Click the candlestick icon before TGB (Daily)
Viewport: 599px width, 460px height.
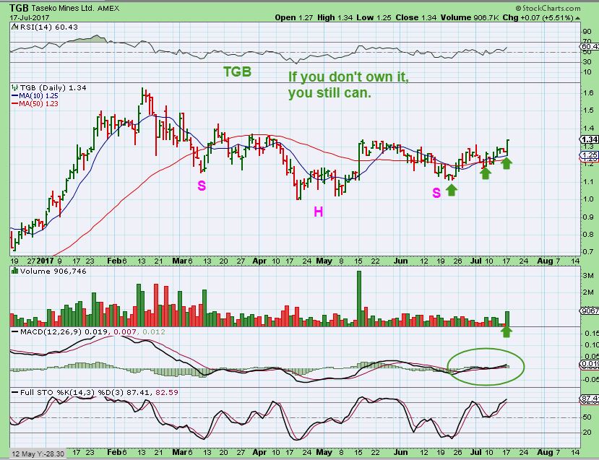coord(15,87)
